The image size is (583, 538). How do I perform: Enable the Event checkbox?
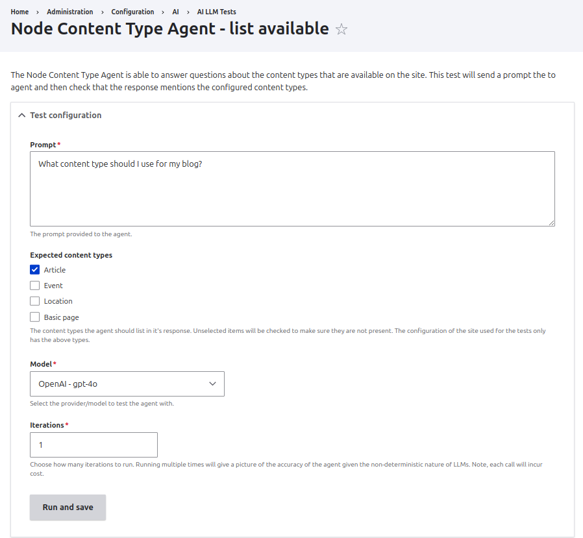pos(35,286)
